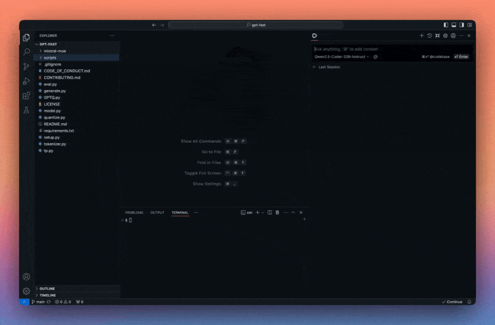Start a new chat session with plus icon
Viewport: 495px width, 325px height.
pos(421,36)
